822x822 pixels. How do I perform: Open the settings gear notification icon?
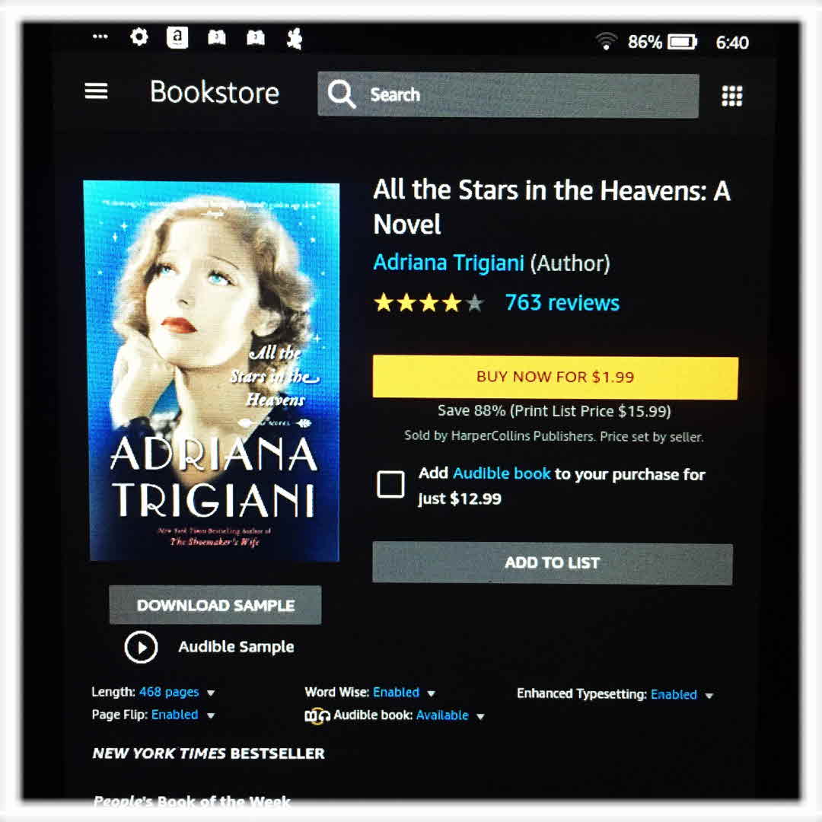pyautogui.click(x=139, y=37)
